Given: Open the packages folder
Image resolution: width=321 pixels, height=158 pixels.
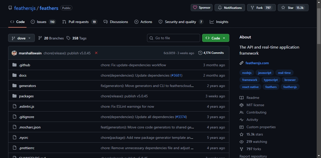Looking at the screenshot, I should click(26, 96).
